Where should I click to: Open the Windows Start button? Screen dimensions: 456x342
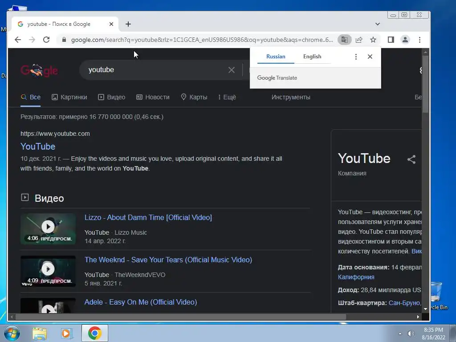[x=12, y=333]
